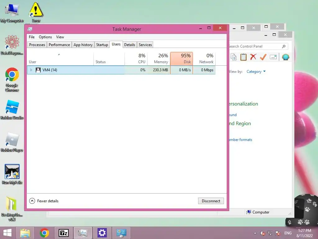Click the network tray icon

click(270, 233)
